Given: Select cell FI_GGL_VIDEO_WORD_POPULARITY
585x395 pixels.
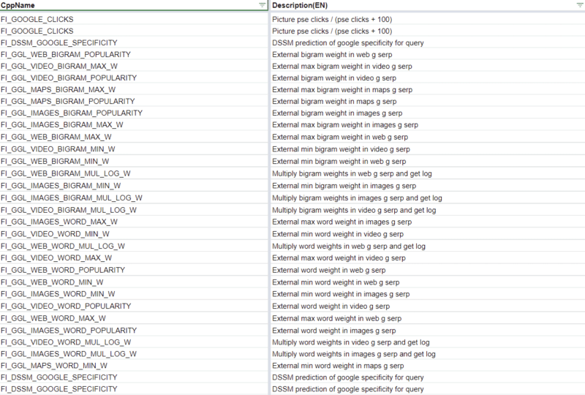Looking at the screenshot, I should point(134,306).
